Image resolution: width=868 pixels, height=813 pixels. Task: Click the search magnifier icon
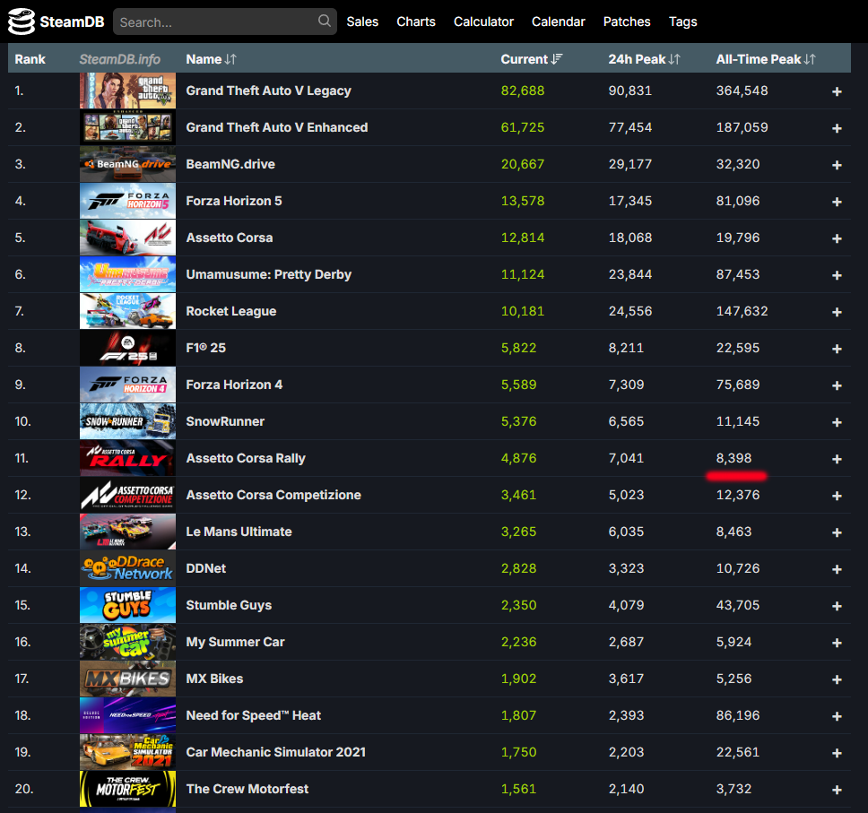pos(324,21)
